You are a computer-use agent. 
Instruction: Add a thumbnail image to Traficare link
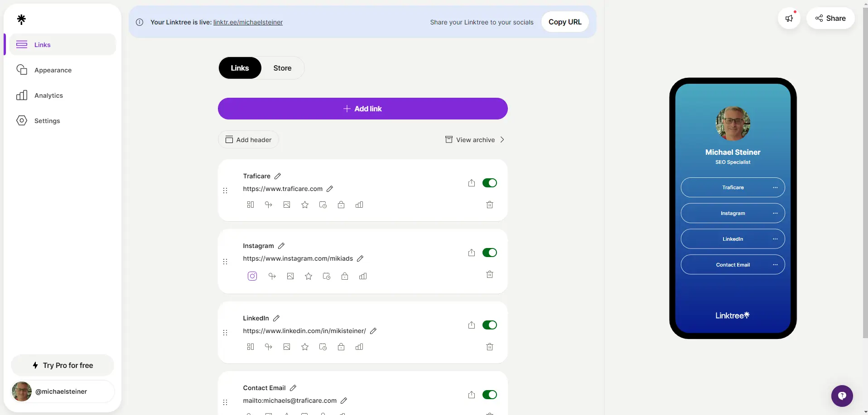pos(287,205)
